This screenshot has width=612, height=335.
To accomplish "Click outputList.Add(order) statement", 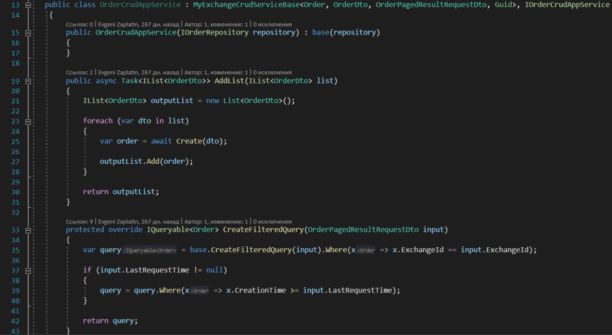I will point(146,161).
